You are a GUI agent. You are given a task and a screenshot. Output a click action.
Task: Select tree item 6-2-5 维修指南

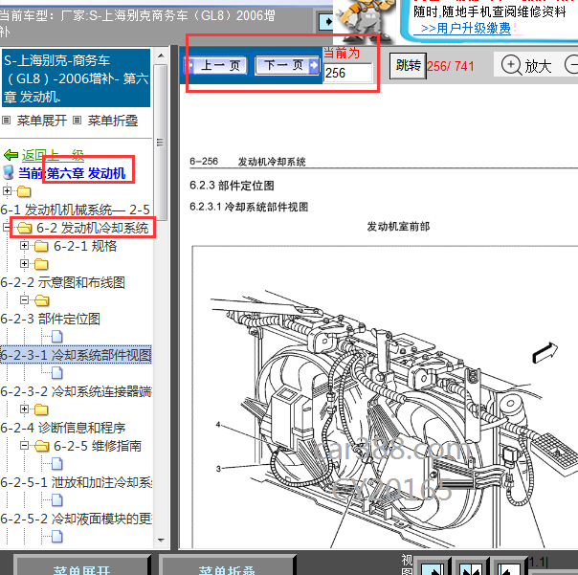98,446
